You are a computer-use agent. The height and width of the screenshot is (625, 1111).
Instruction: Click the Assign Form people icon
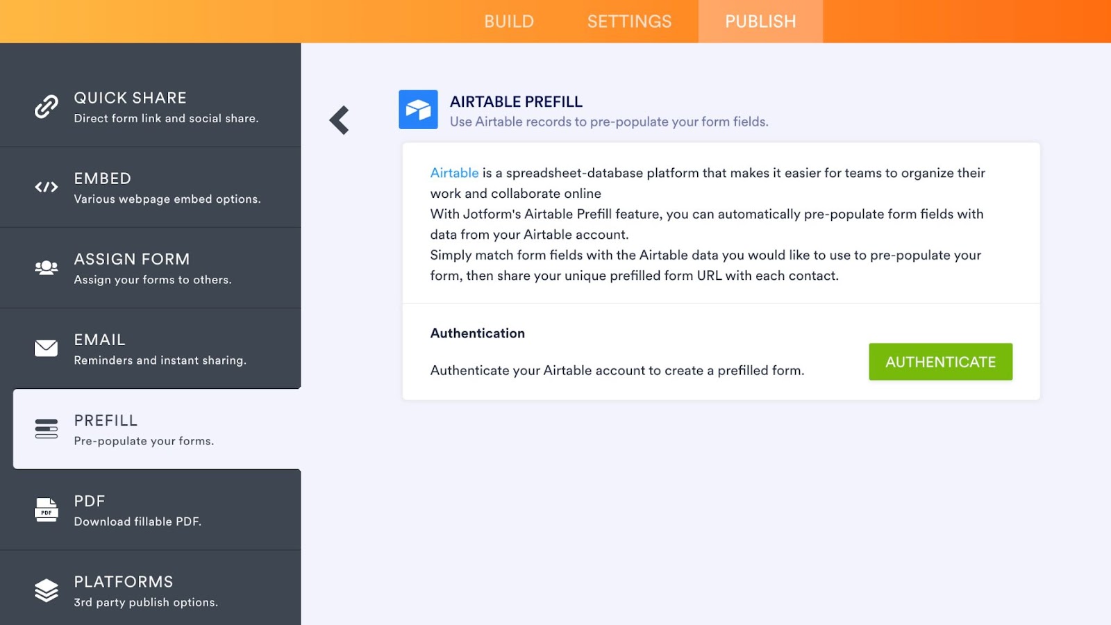tap(47, 267)
